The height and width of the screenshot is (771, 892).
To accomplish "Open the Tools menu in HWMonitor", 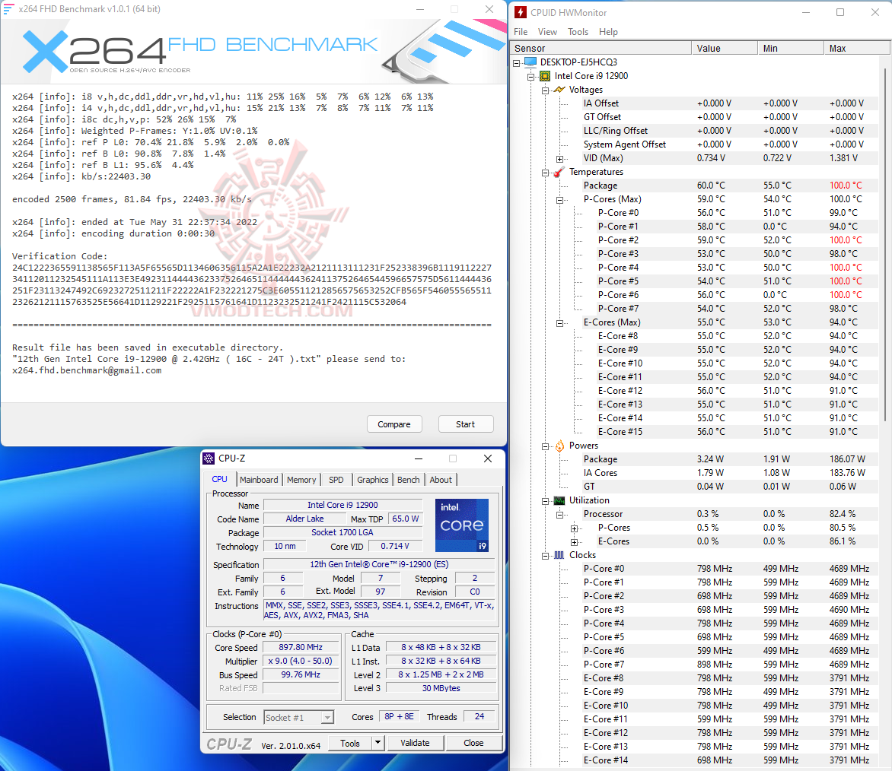I will [x=578, y=32].
